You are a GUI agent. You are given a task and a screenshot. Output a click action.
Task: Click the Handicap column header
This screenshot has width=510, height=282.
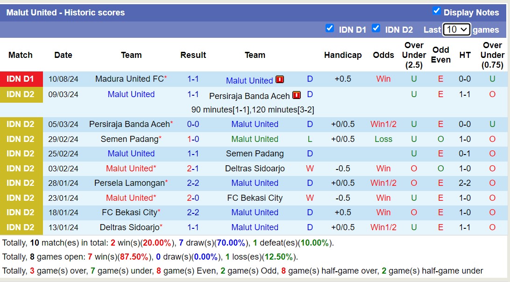(x=343, y=55)
